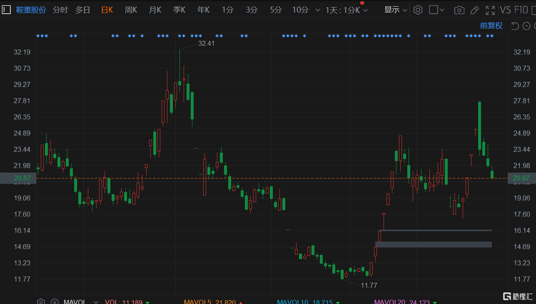Viewport: 536px width, 304px height.
Task: Click the MAVOL10: 18.715 value
Action: 305,302
